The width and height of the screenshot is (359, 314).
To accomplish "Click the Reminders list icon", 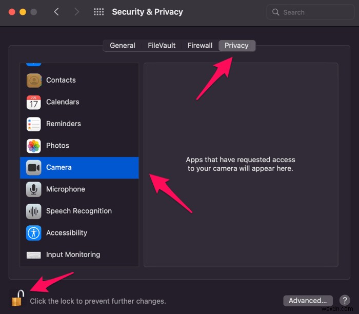I will [34, 124].
